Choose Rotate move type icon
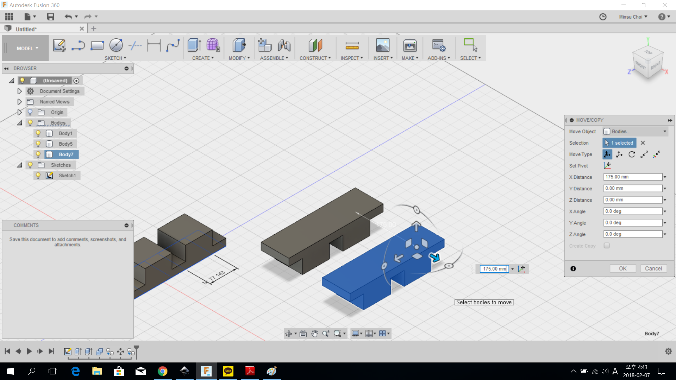The width and height of the screenshot is (676, 380). 632,154
